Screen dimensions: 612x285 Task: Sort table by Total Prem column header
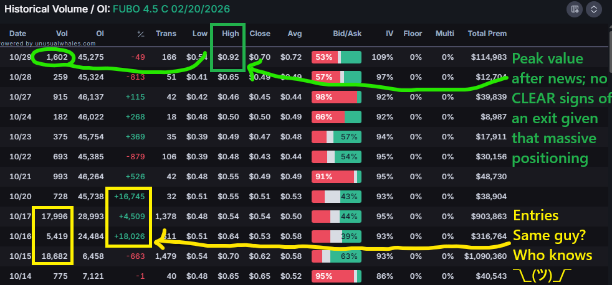[x=487, y=34]
